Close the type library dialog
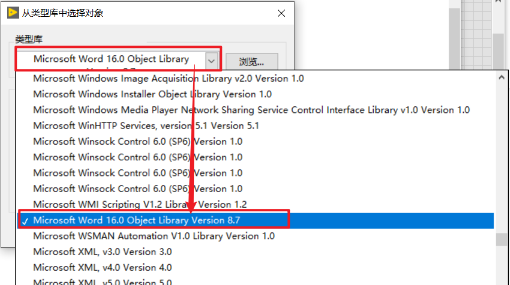Screen dimensions: 510x285 point(281,13)
